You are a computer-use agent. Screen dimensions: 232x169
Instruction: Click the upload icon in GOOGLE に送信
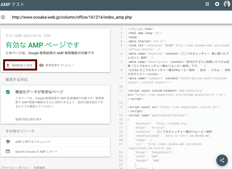click(x=8, y=65)
